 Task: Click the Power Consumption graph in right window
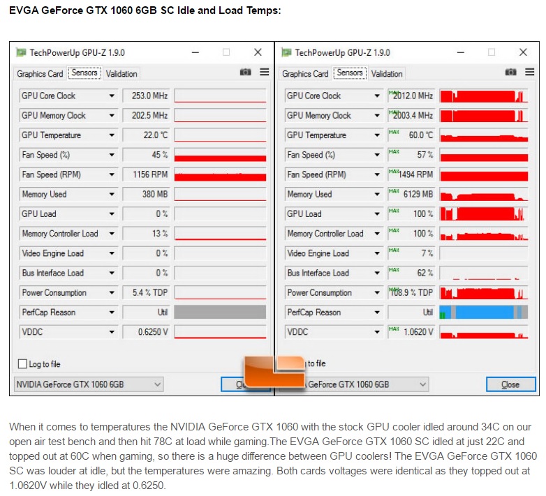(x=484, y=292)
